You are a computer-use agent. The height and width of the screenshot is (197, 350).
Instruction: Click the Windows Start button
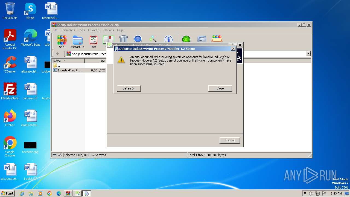point(7,193)
